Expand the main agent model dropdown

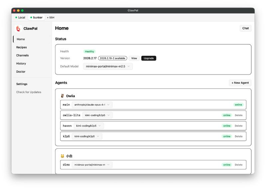click(x=92, y=105)
